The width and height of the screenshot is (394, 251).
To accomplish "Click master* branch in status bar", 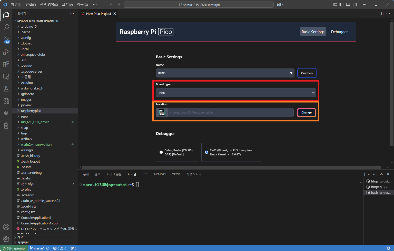I will 37,248.
